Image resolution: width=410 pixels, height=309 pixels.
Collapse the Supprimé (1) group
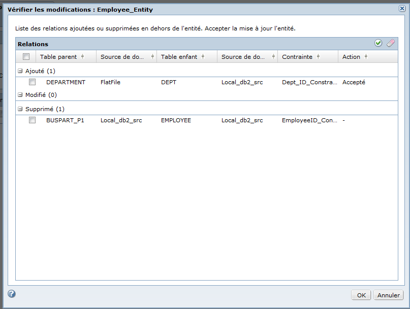(20, 109)
